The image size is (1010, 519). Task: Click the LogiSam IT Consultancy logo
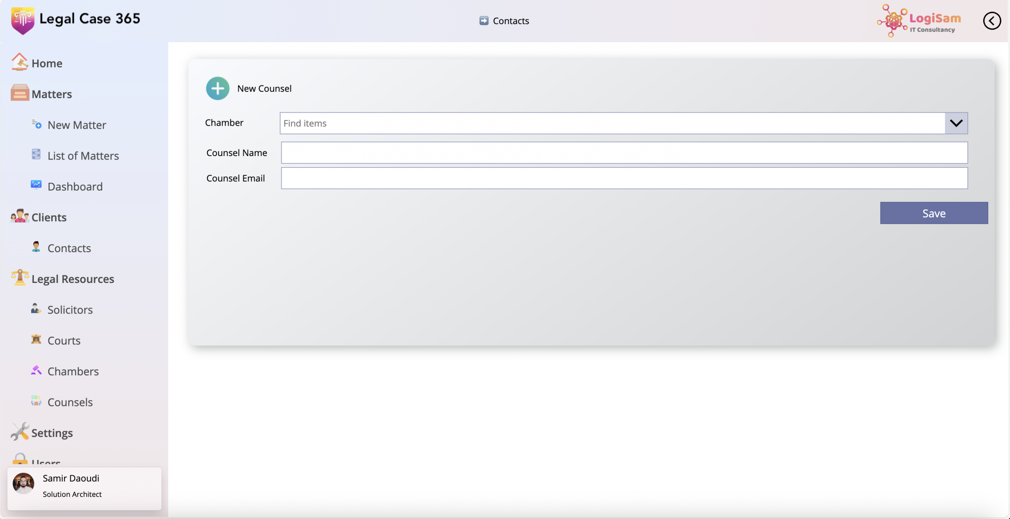[919, 21]
